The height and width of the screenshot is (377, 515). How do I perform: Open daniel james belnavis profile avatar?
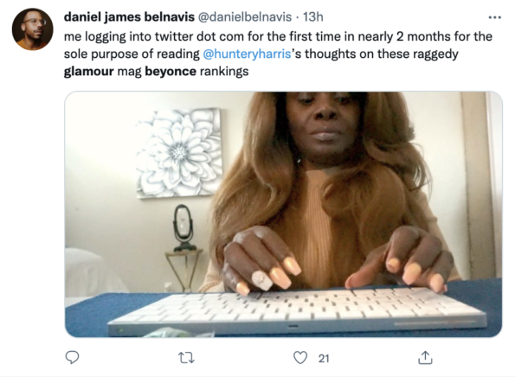pos(33,29)
